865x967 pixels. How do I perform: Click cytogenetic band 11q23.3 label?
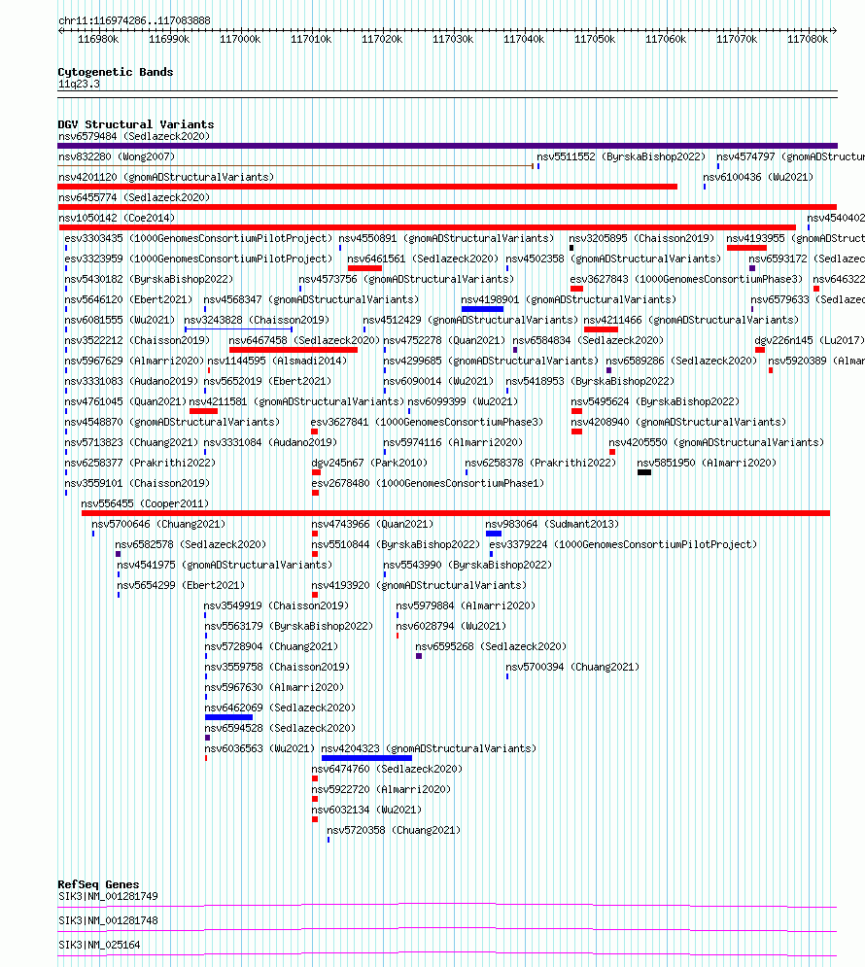[79, 84]
